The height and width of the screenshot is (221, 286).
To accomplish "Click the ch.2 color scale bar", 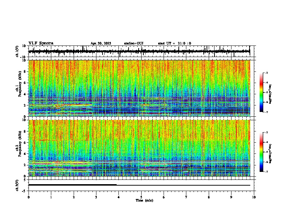I will 261,152.
